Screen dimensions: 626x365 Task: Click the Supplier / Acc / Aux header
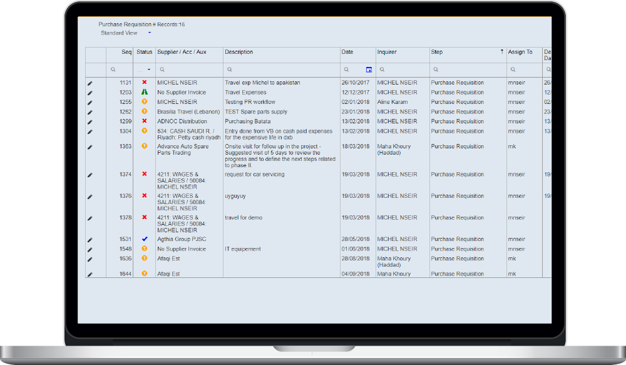(182, 52)
